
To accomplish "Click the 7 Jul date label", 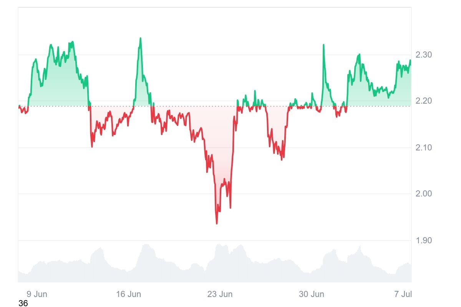I will (x=403, y=294).
